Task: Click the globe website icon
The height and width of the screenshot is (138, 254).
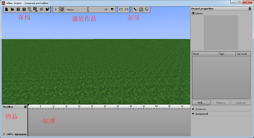Action: tap(141, 9)
